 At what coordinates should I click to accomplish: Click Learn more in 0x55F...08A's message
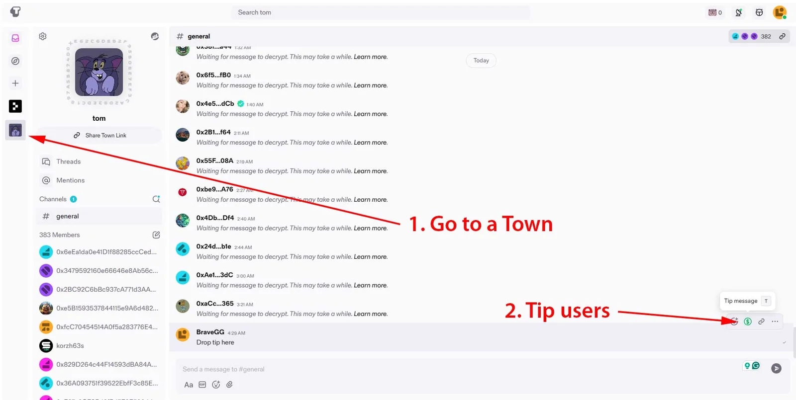point(371,171)
